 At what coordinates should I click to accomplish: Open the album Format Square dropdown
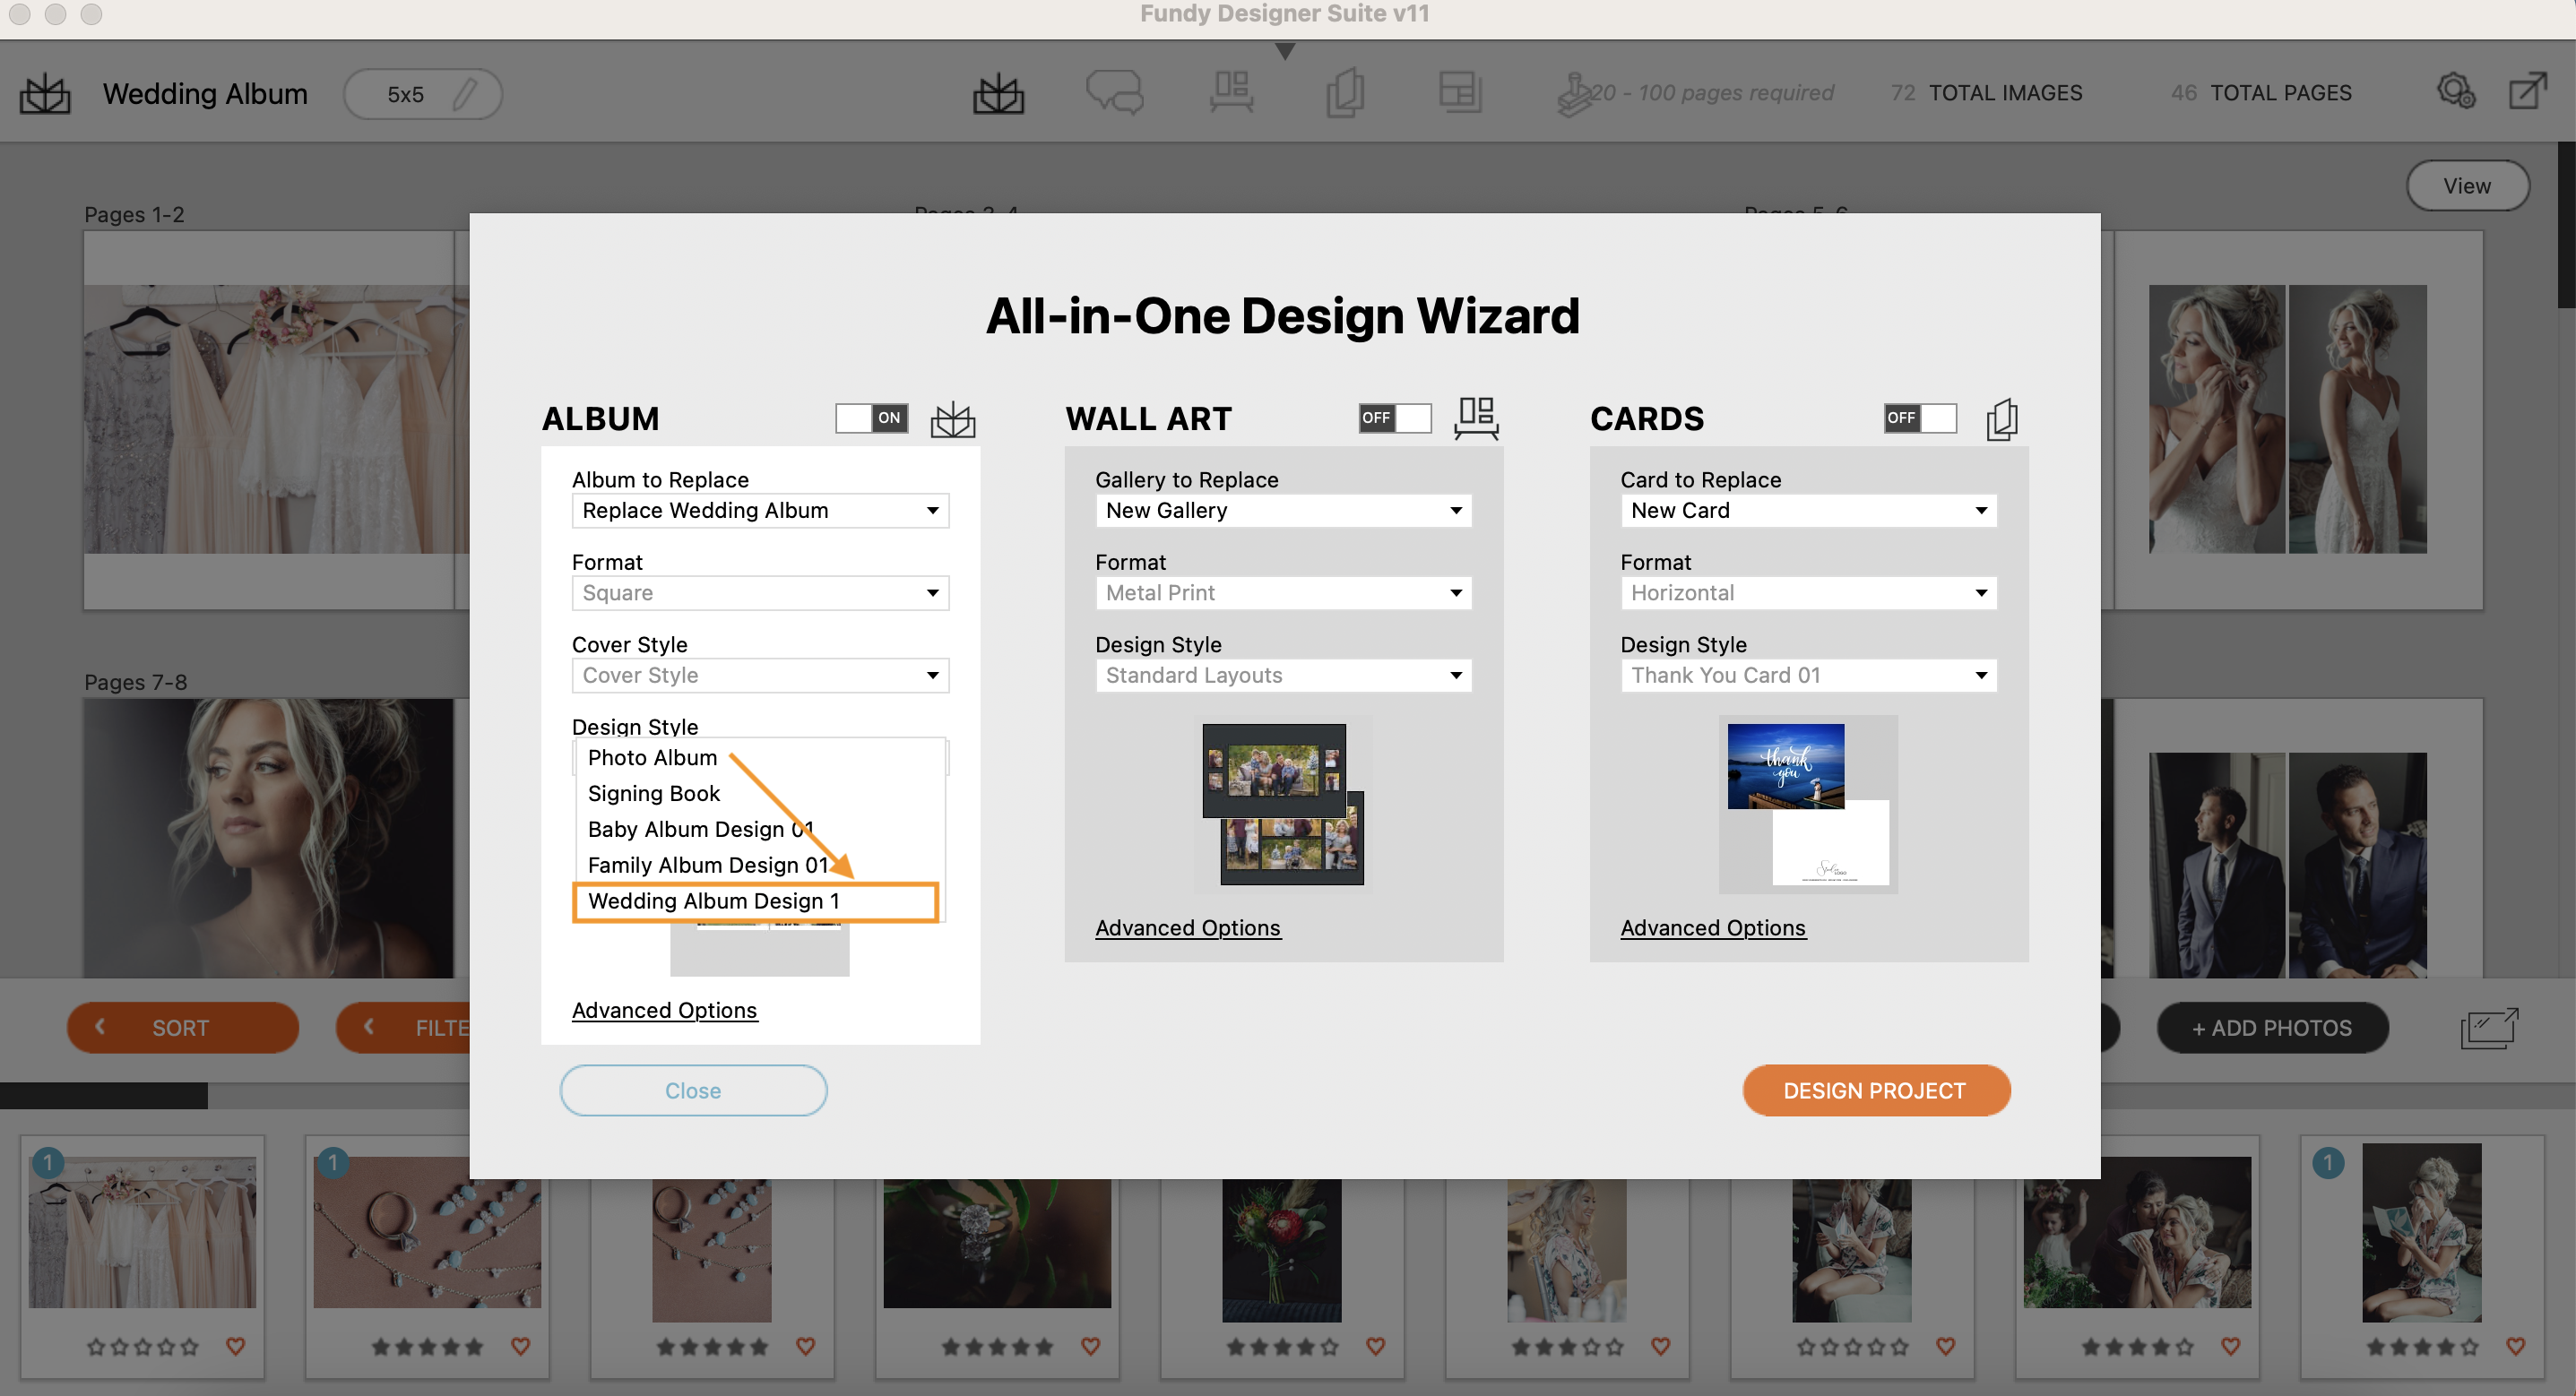(760, 593)
